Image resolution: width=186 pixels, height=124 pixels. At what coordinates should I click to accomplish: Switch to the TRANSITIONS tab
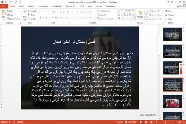pyautogui.click(x=42, y=7)
